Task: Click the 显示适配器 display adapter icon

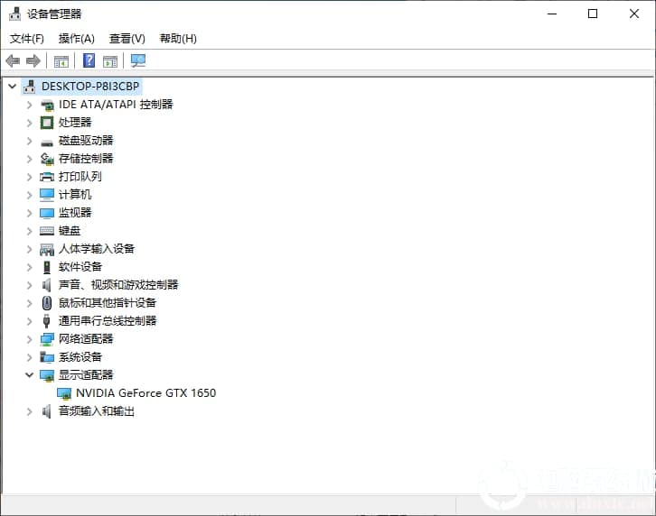Action: 47,375
